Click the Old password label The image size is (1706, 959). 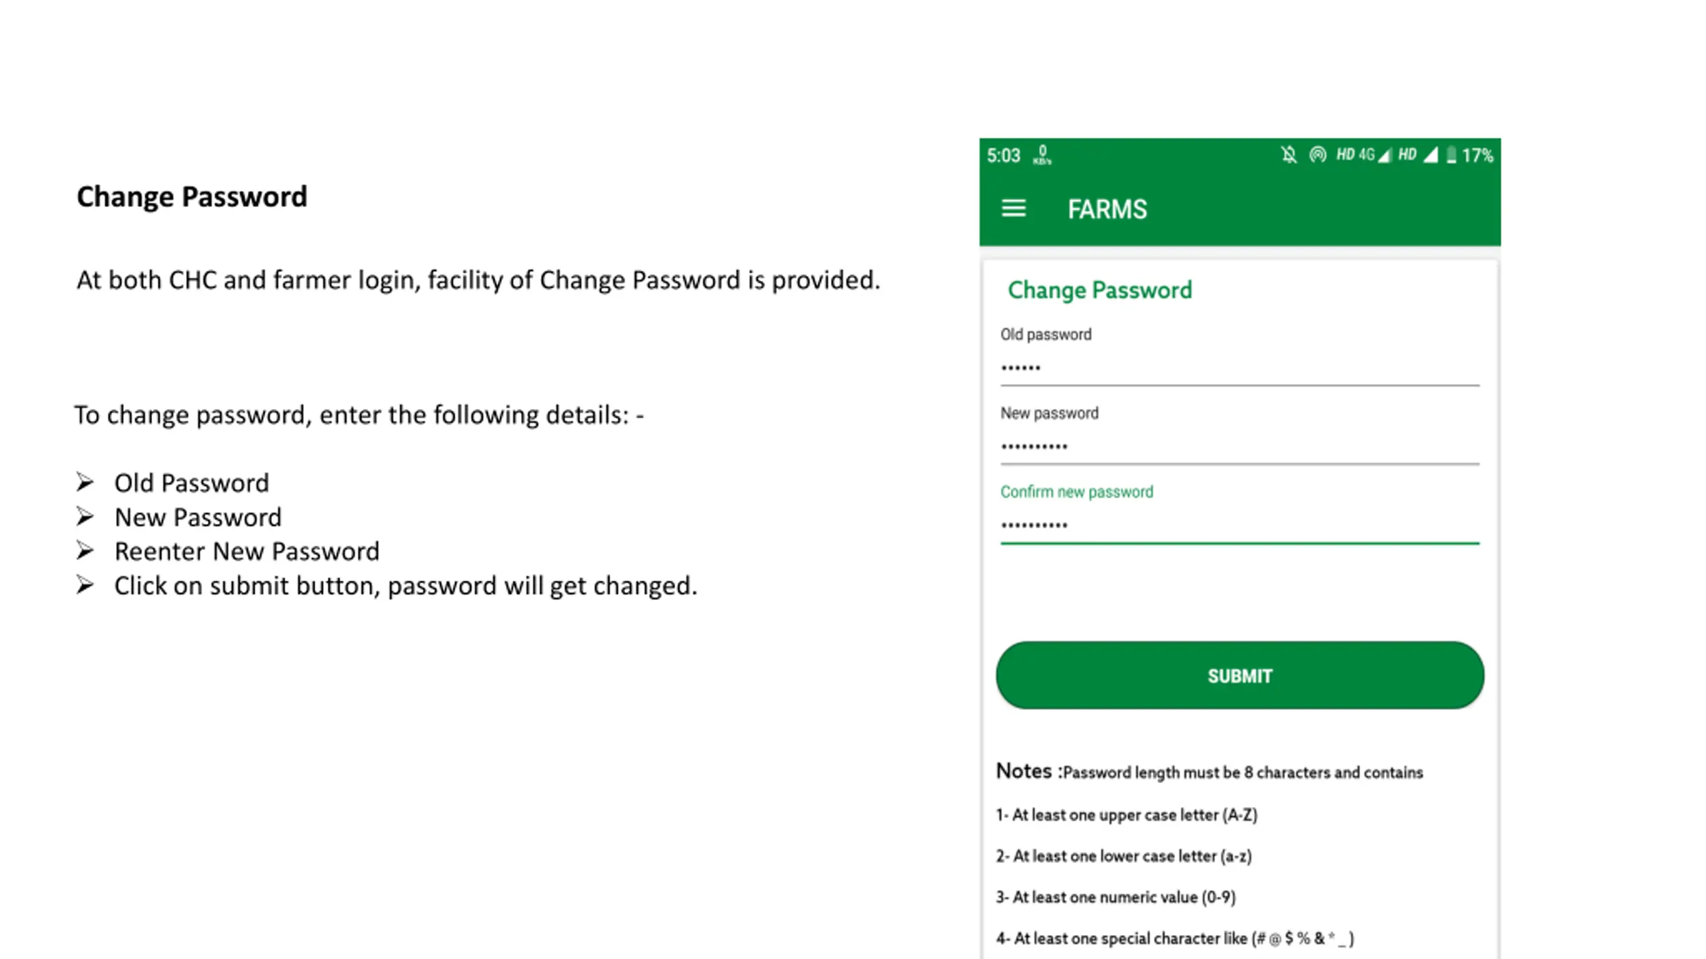(x=1046, y=334)
